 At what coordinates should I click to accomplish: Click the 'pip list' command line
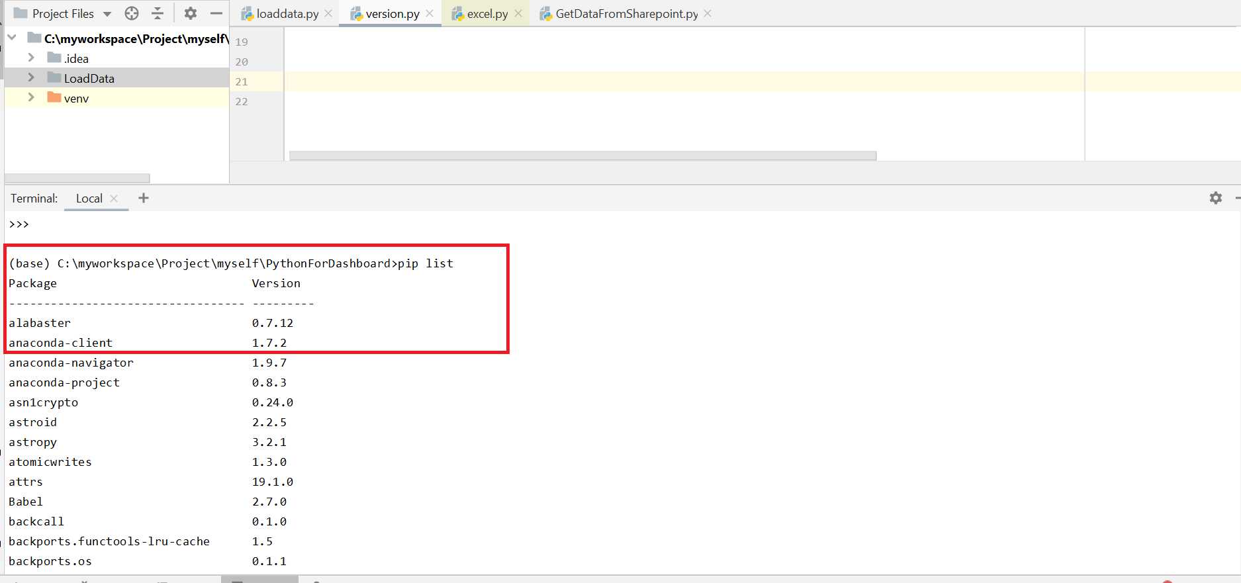pyautogui.click(x=231, y=263)
